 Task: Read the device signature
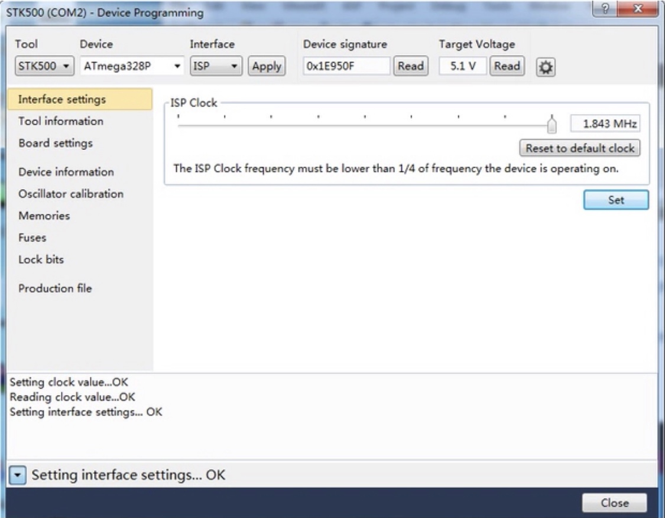411,66
